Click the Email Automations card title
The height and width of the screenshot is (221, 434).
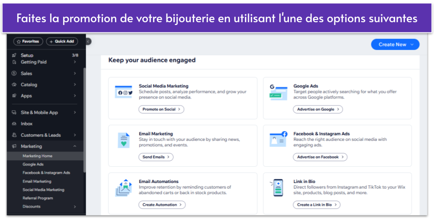pos(159,182)
